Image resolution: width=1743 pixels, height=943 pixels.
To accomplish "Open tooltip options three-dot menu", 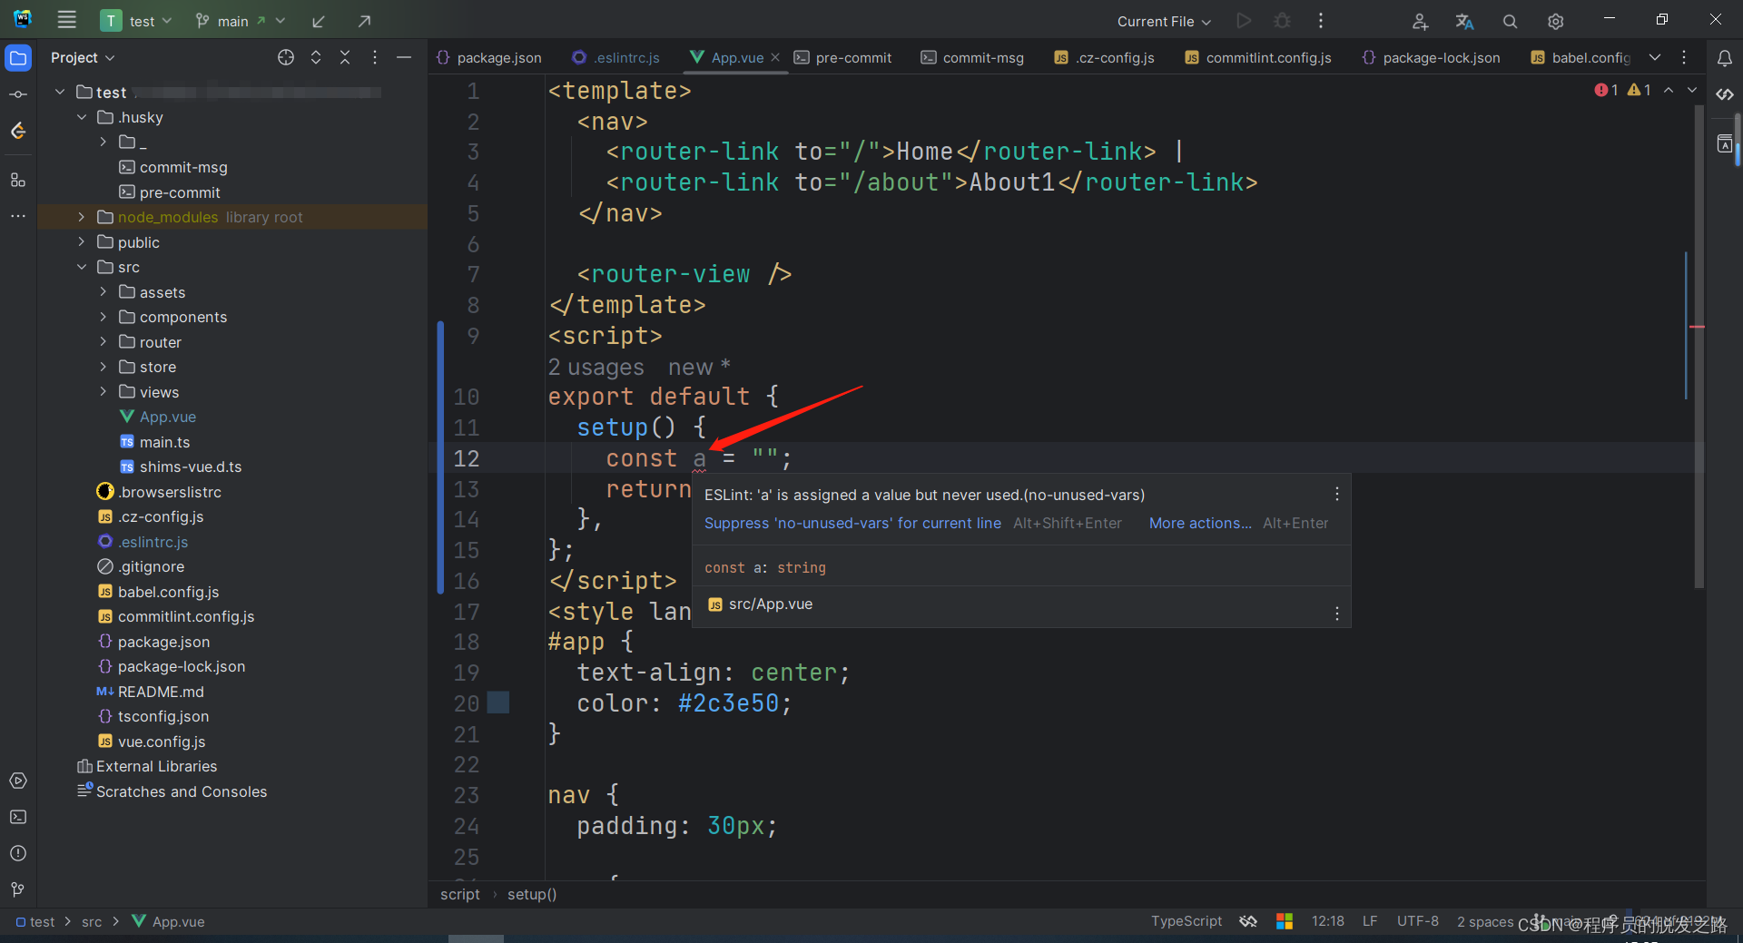I will 1336,494.
